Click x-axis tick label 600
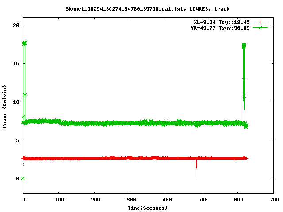 click(239, 200)
